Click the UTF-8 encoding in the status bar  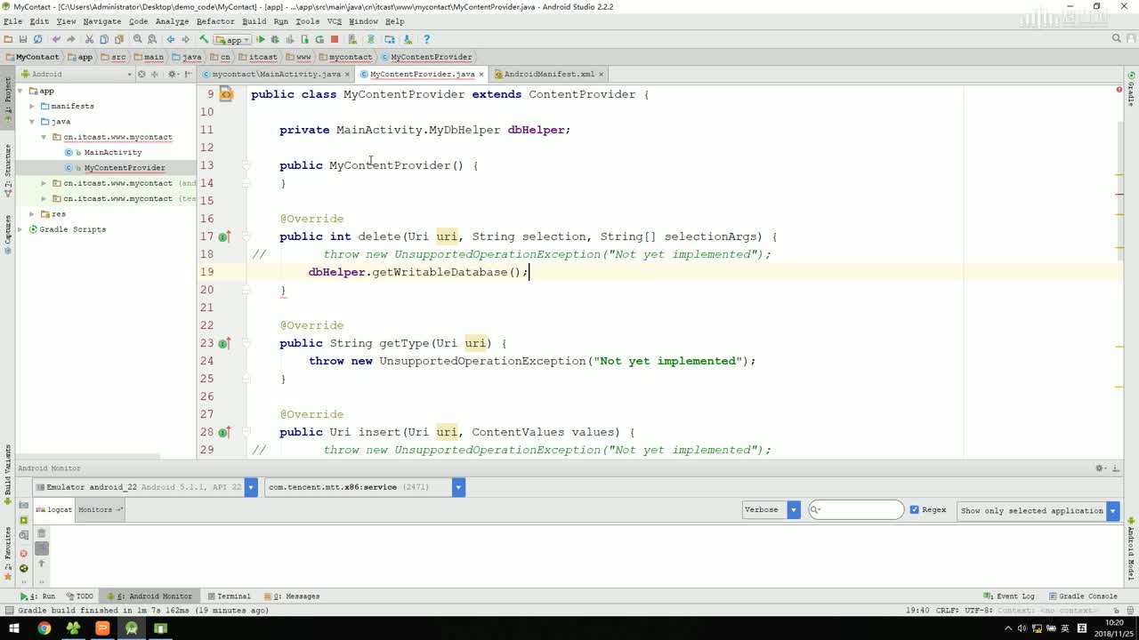(978, 611)
